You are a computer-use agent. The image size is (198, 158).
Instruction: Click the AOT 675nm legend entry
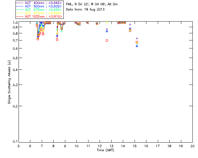(39, 10)
